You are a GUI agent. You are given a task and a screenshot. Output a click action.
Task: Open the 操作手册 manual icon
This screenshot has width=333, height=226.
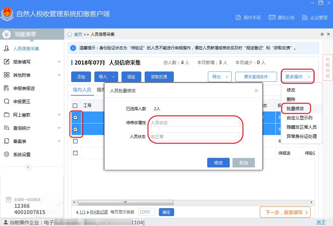(238, 18)
